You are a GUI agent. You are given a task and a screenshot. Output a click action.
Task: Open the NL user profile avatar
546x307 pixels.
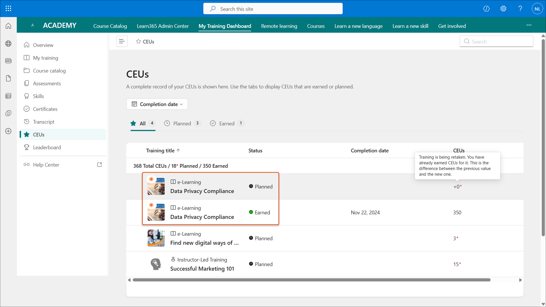537,9
